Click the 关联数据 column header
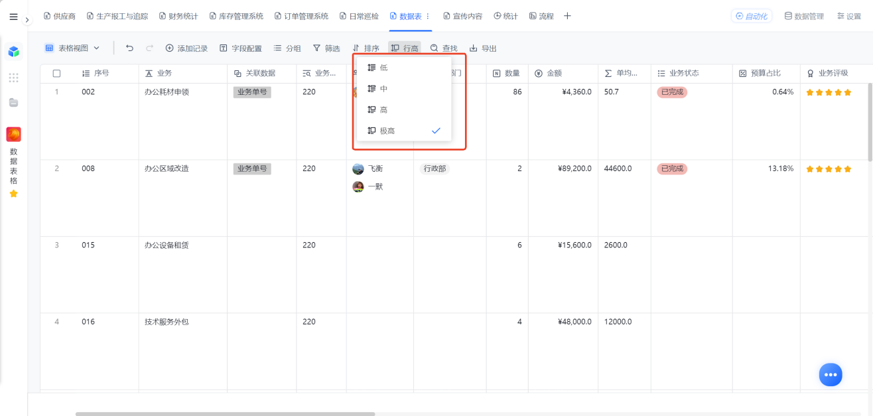873x416 pixels. pos(262,74)
